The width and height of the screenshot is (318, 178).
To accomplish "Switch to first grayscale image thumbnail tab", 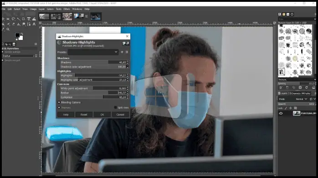I will [x=44, y=16].
